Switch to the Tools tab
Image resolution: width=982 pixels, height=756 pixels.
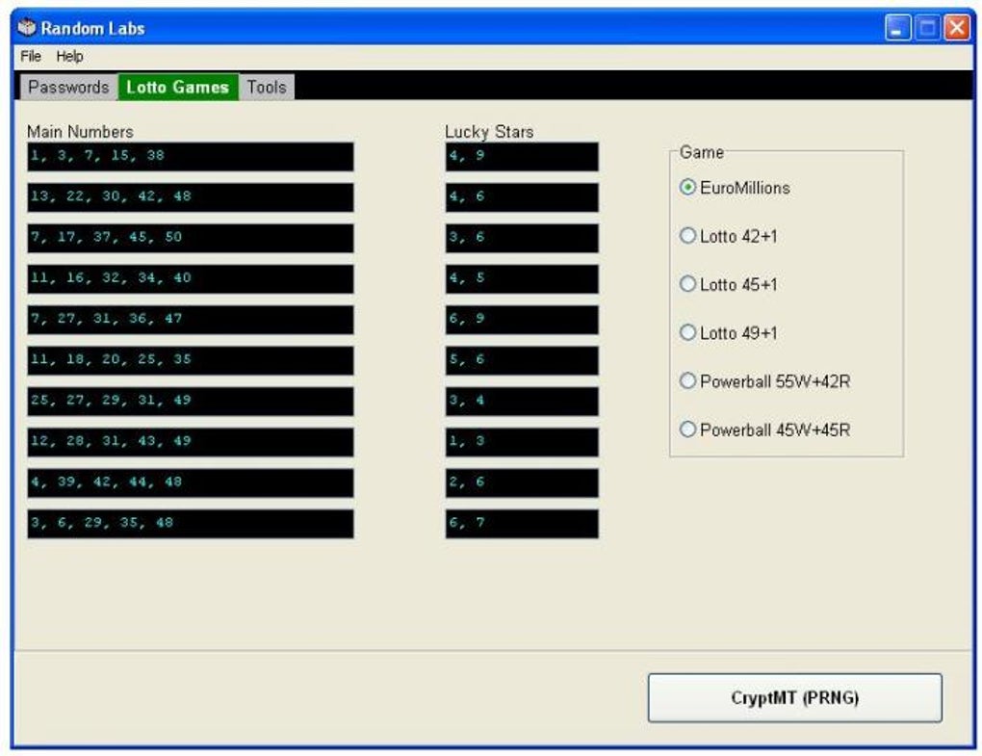267,87
